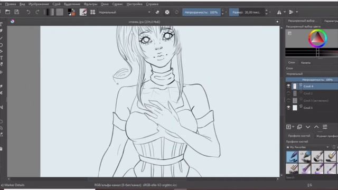Open the Правка menu
Viewport: 338px width, 190px height.
pos(11,4)
